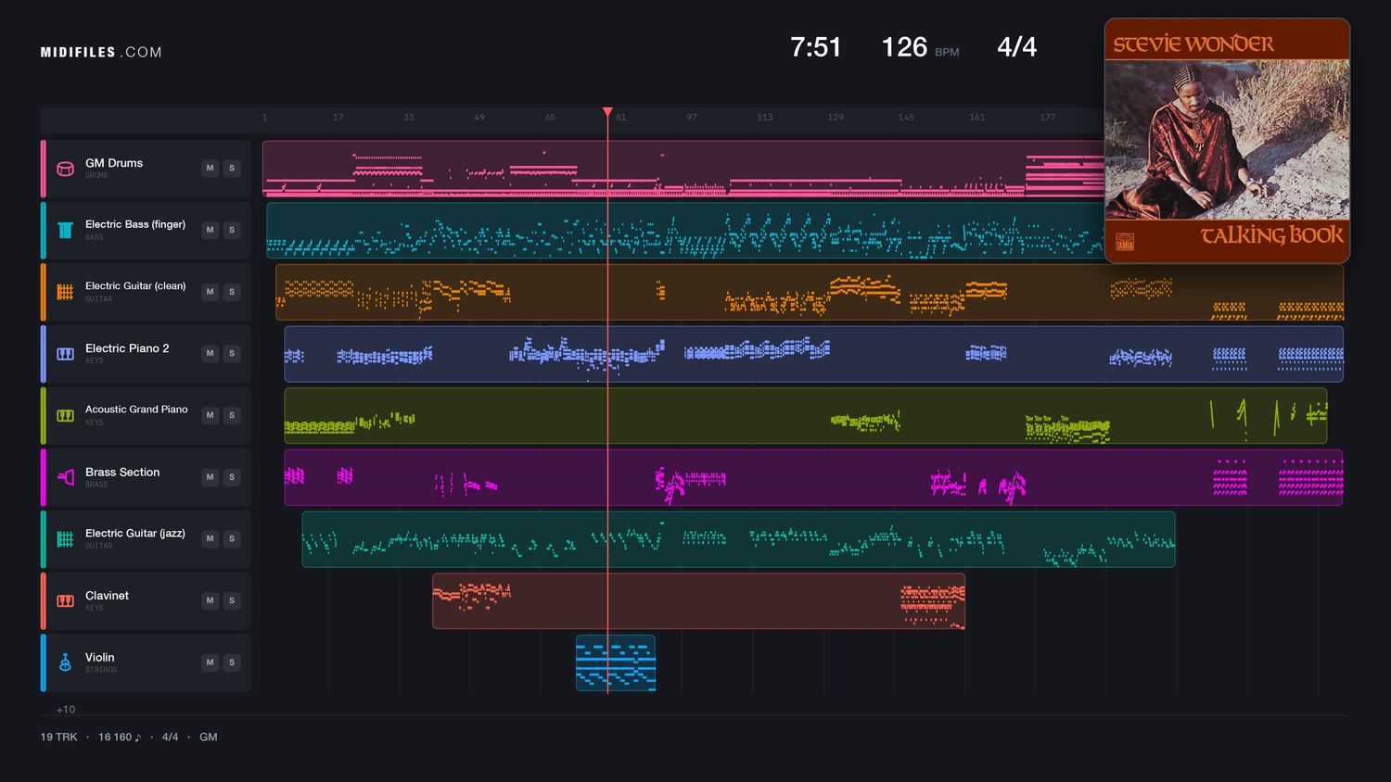The height and width of the screenshot is (782, 1391).
Task: Solo the Acoustic Grand Piano track
Action: point(232,415)
